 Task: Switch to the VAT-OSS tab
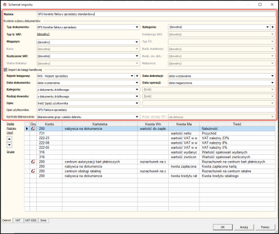pos(31,220)
